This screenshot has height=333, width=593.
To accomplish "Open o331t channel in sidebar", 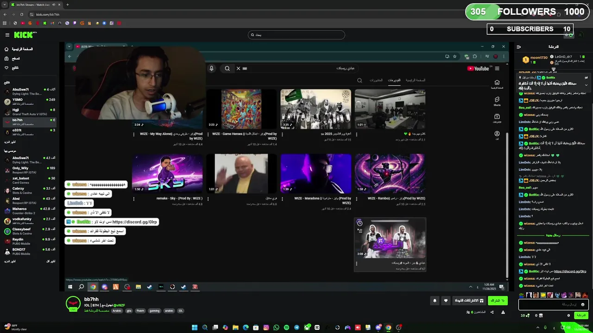I will (x=30, y=132).
